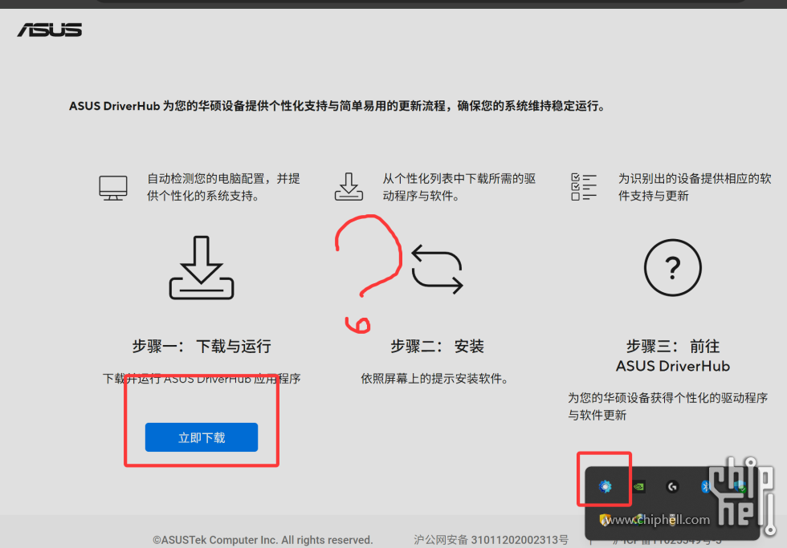
Task: Click the Bluetooth icon in the system tray
Action: click(704, 486)
